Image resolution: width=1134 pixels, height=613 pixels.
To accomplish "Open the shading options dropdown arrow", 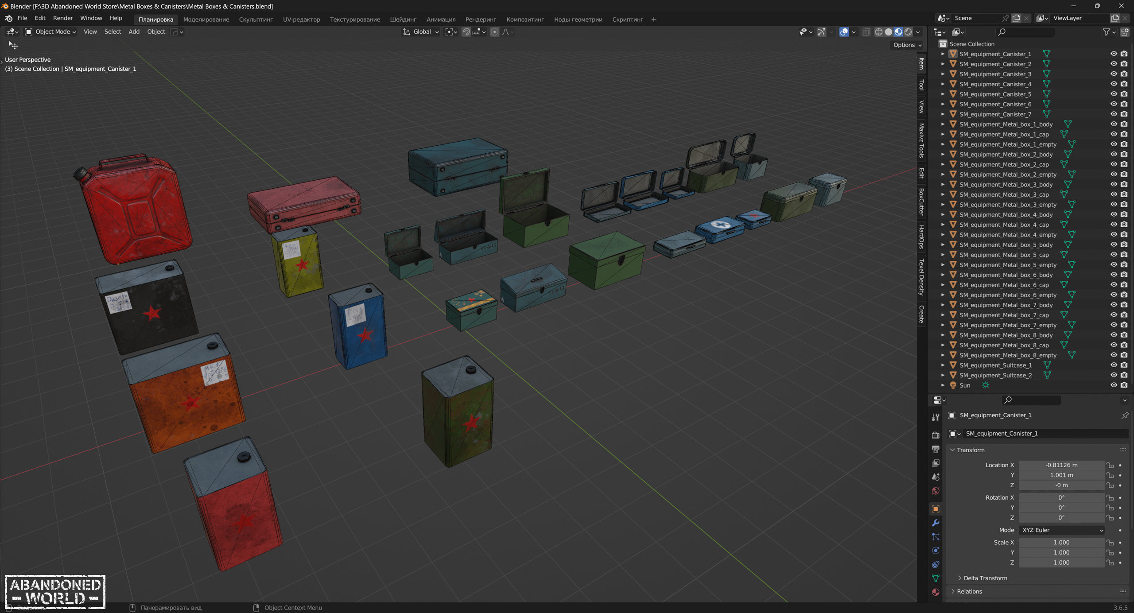I will click(x=918, y=32).
